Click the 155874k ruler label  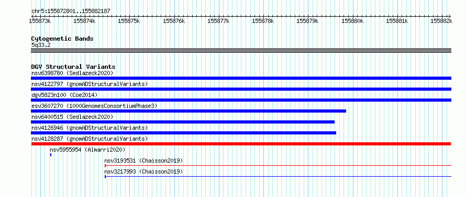(x=85, y=21)
